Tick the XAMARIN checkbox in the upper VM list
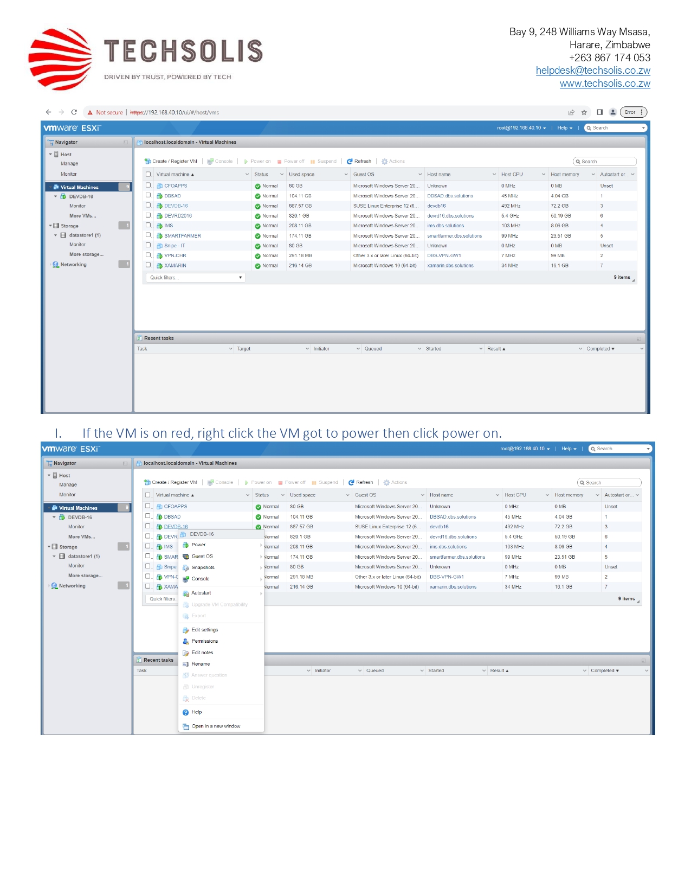The image size is (691, 895). click(x=148, y=265)
